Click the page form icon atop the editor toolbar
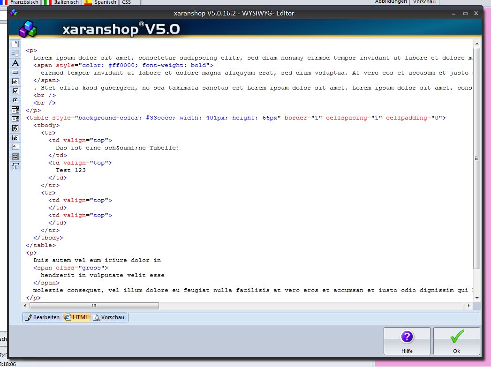491x367 pixels. pos(15,44)
